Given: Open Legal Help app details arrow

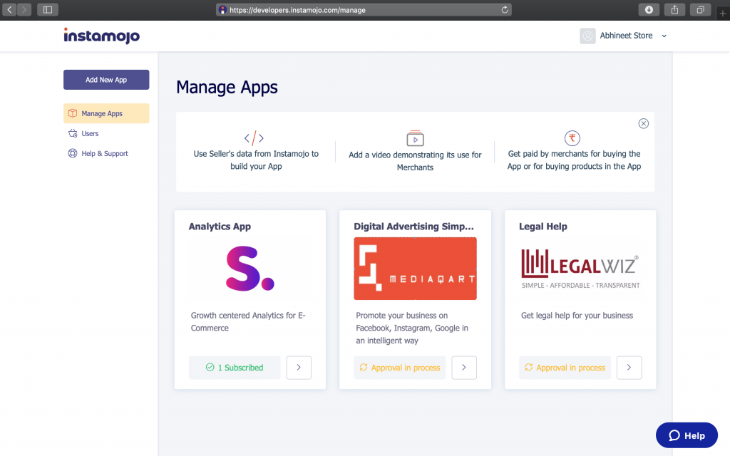Looking at the screenshot, I should [629, 368].
